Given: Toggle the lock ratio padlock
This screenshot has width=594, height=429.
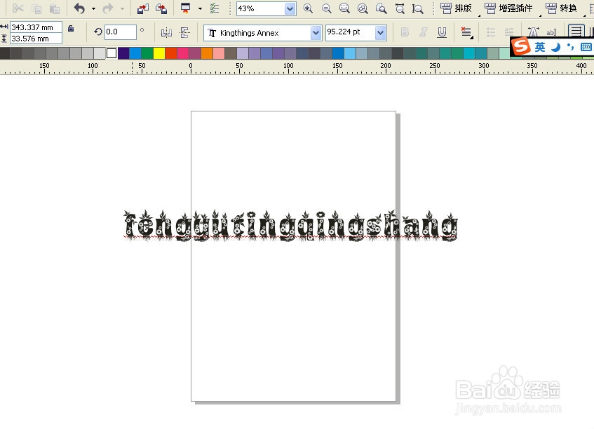Looking at the screenshot, I should (71, 29).
